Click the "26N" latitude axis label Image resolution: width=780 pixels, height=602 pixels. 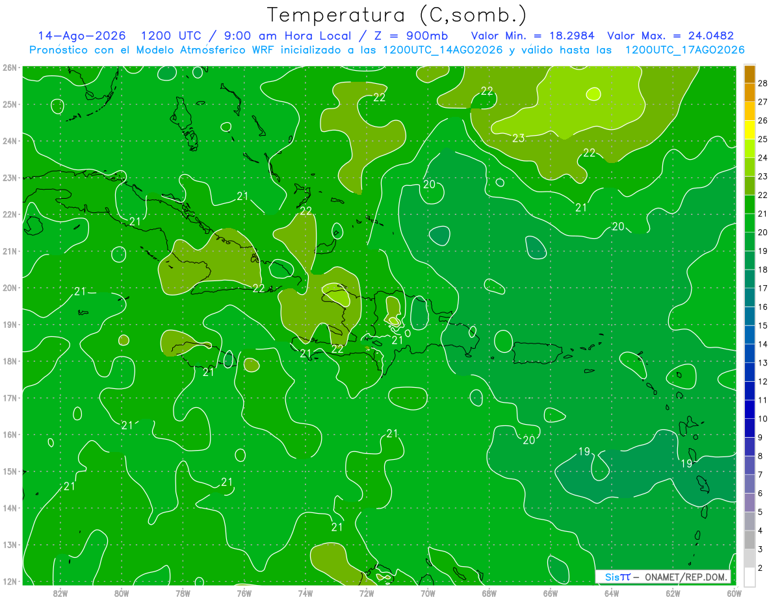pyautogui.click(x=9, y=68)
